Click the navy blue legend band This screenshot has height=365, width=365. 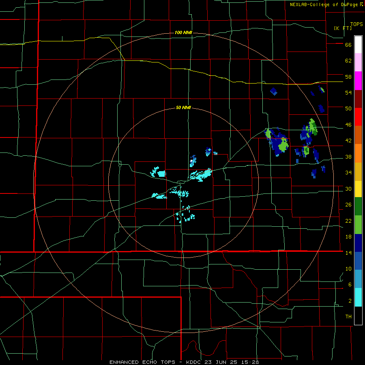pos(358,243)
